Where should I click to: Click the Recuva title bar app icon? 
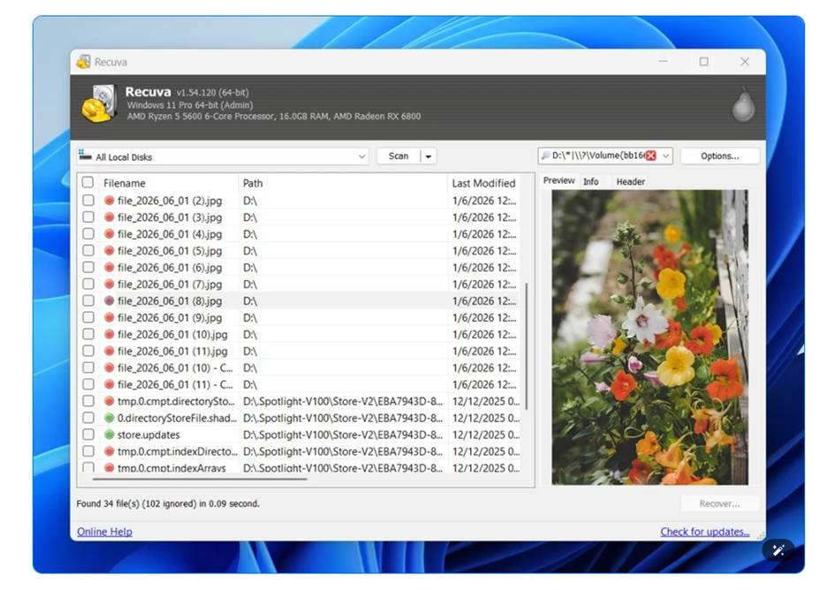83,62
